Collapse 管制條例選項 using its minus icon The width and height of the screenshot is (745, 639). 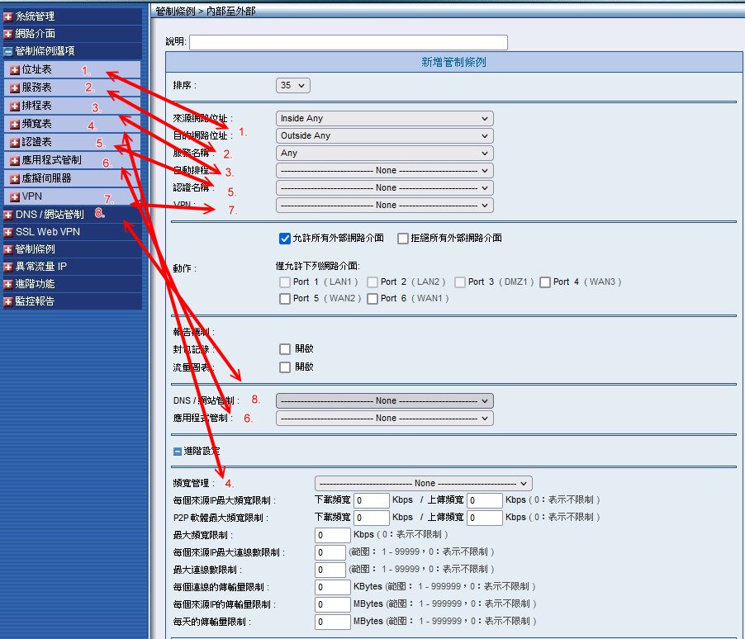click(x=8, y=51)
